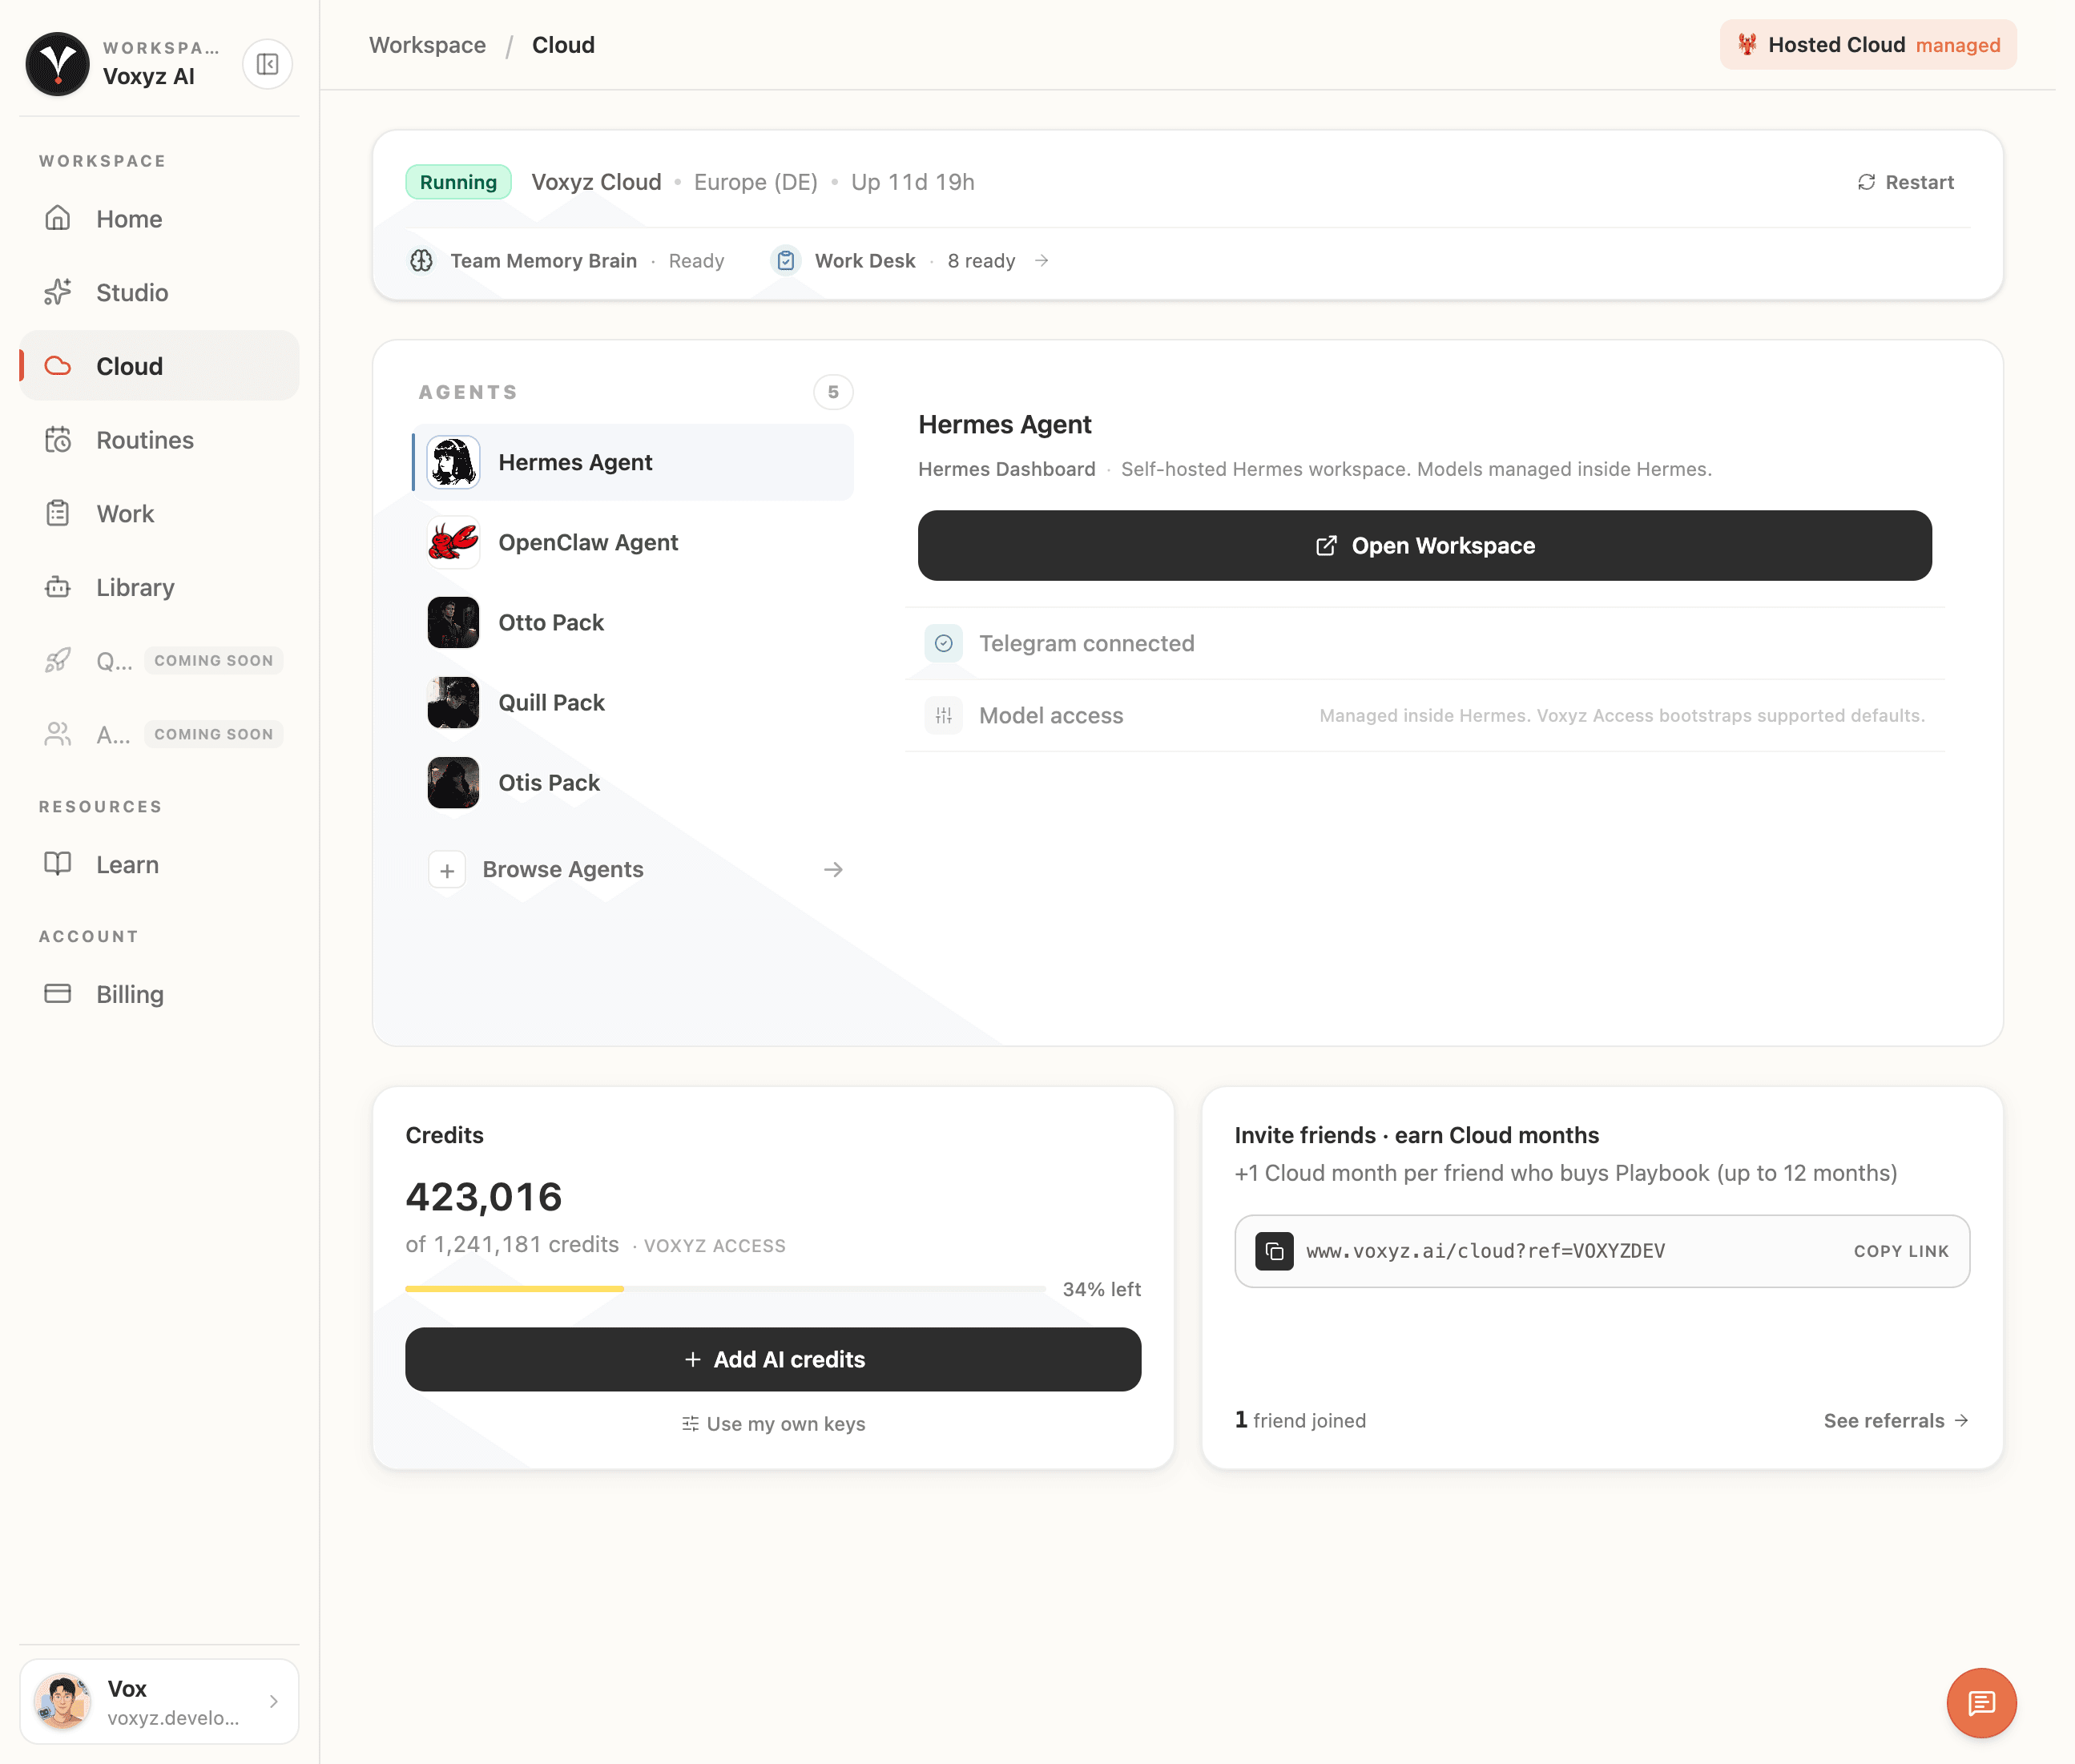Open See referrals link
This screenshot has width=2075, height=1764.
pos(1896,1421)
